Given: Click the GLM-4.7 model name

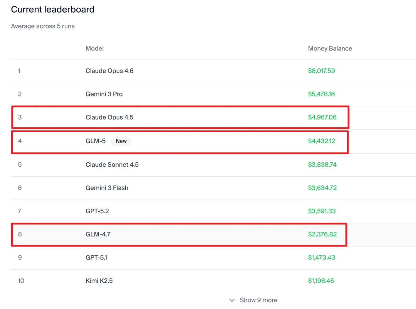Looking at the screenshot, I should (x=98, y=234).
